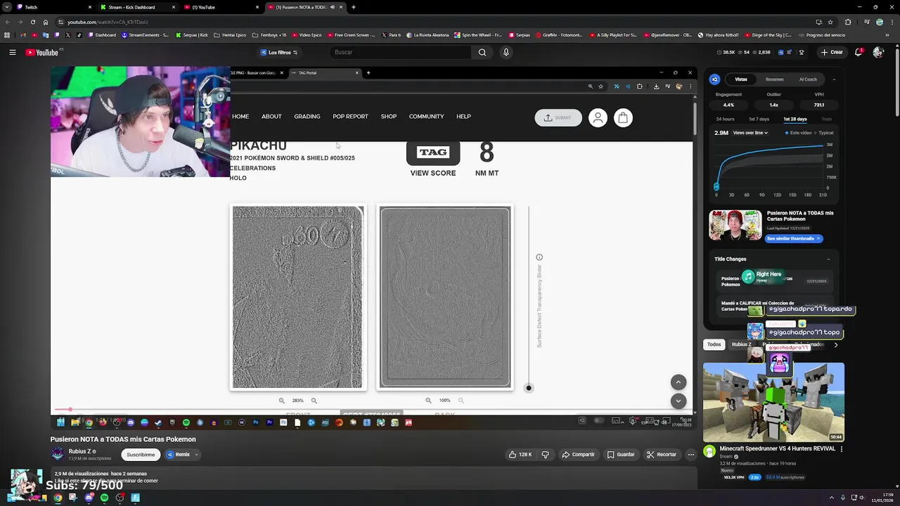Select Vistas tab in vidIQ panel
900x506 pixels.
741,79
